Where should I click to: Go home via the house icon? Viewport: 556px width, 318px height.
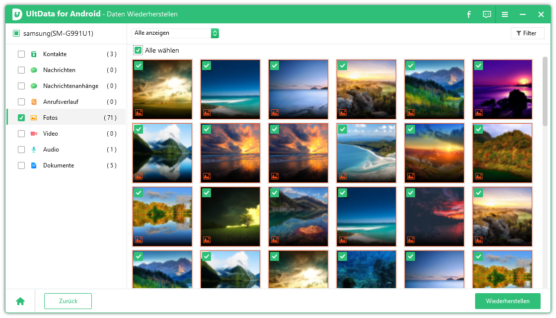click(x=20, y=301)
